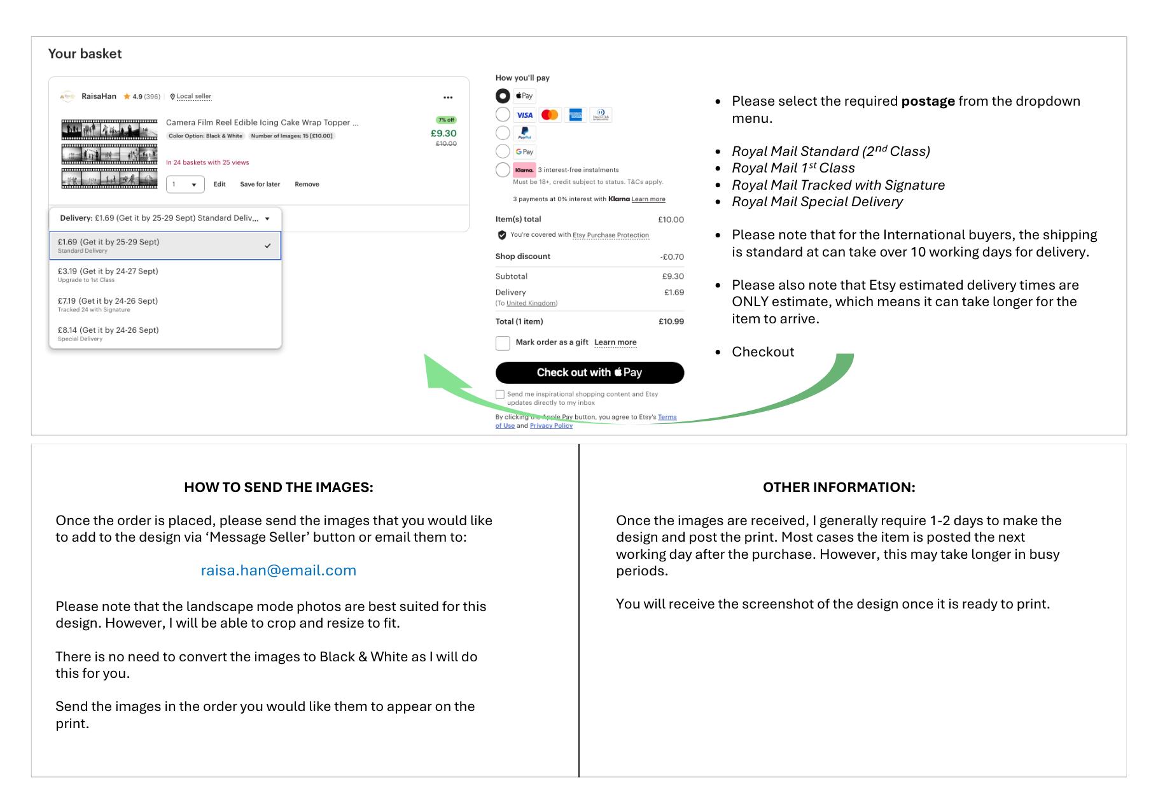Select the £8.14 Special Delivery option
Screen dimensions: 1158x802
pyautogui.click(x=165, y=334)
